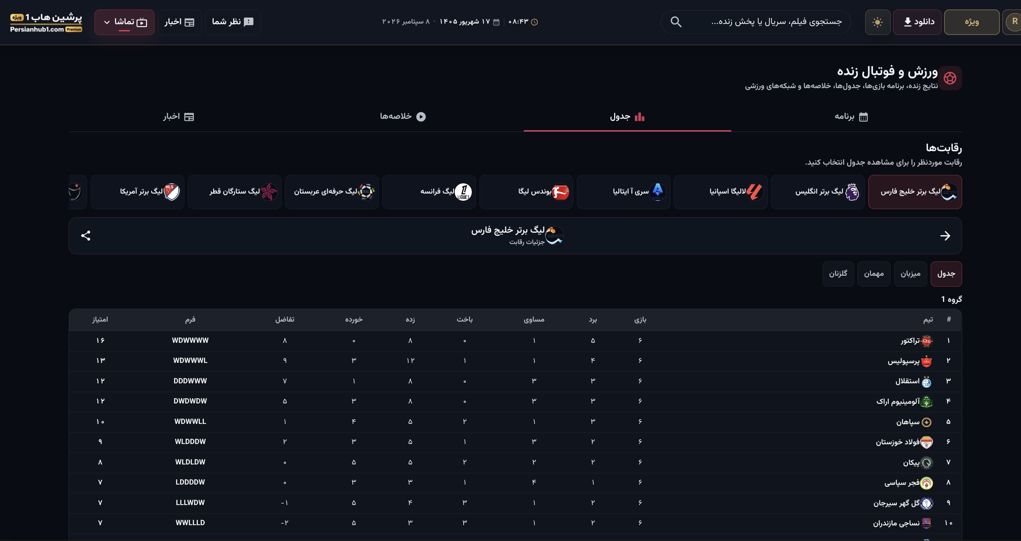Click the آلومینیوم اراک team name

coord(898,401)
